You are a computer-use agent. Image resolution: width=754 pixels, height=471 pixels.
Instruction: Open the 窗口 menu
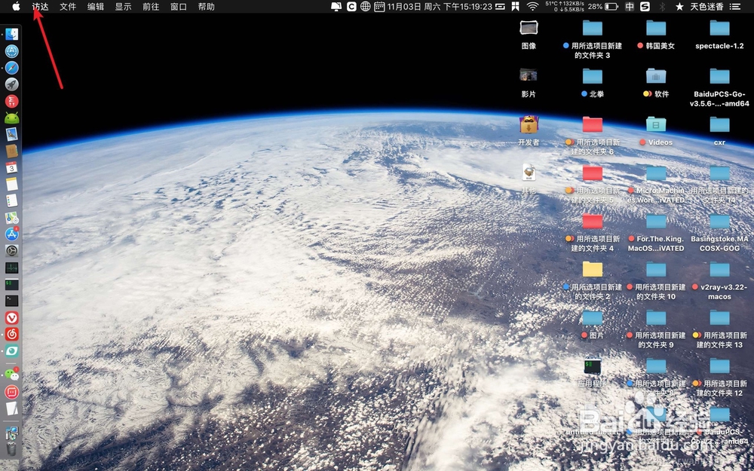click(x=179, y=7)
